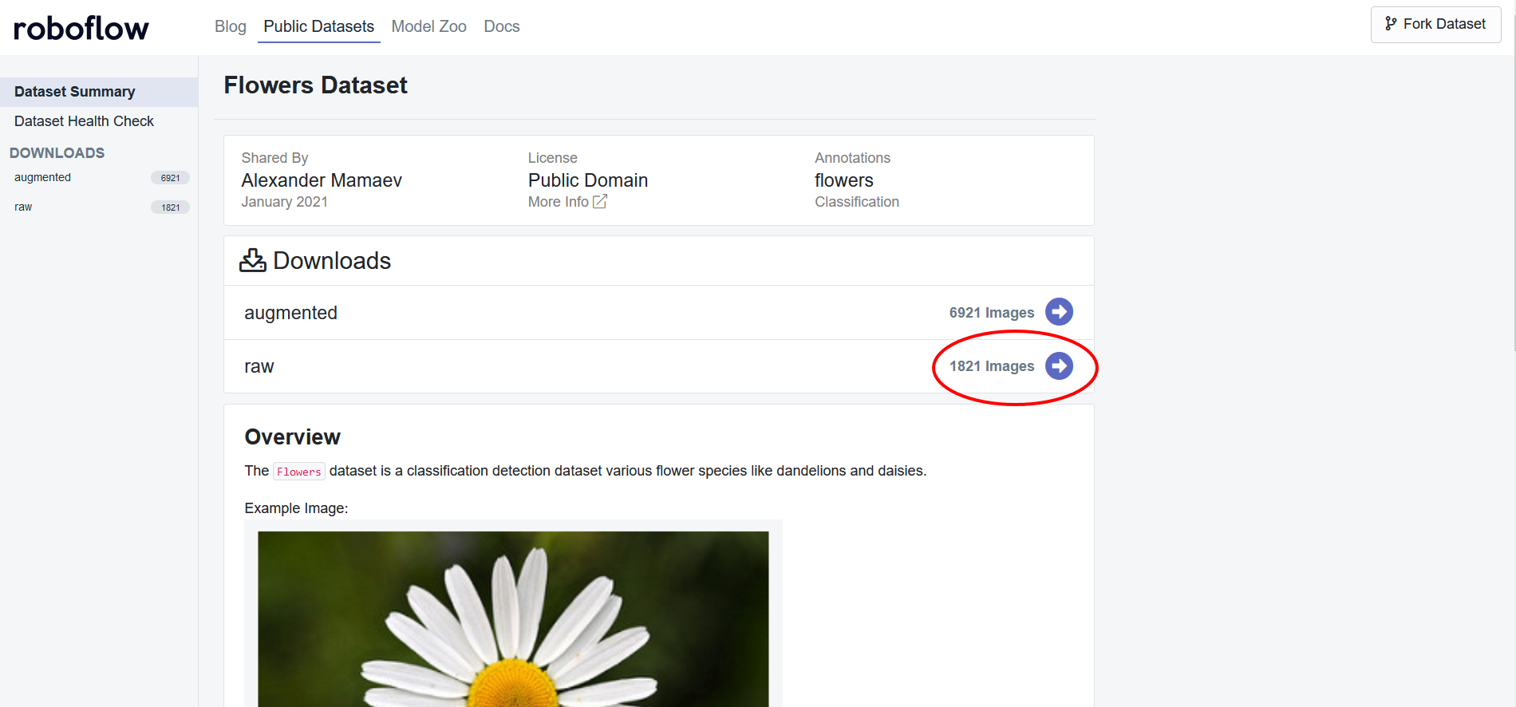Click the 1821 badge in sidebar

click(170, 207)
